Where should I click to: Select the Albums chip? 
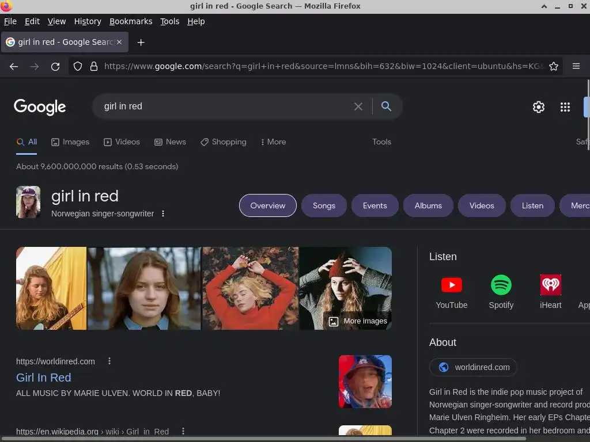[428, 205]
